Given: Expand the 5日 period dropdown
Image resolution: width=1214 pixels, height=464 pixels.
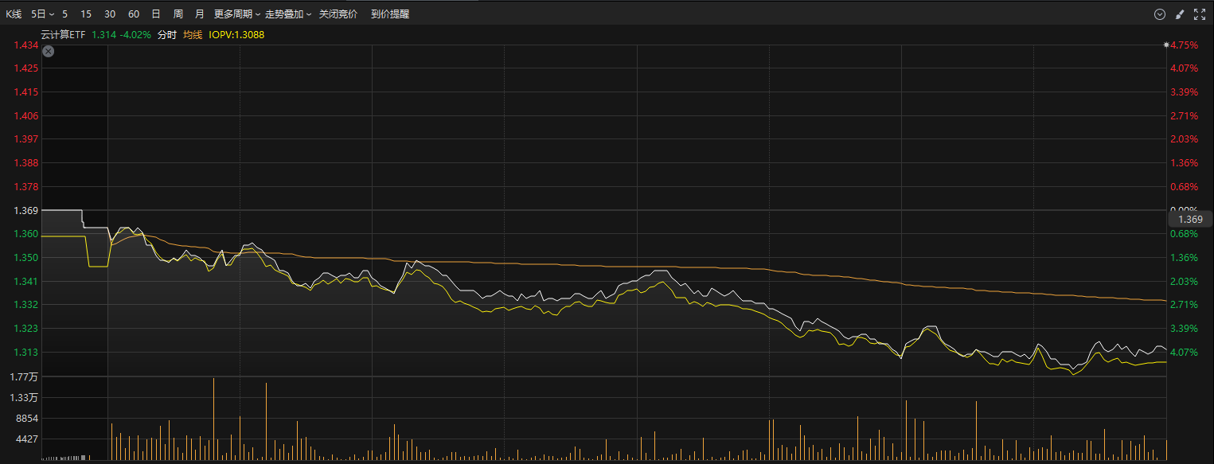Looking at the screenshot, I should pyautogui.click(x=42, y=14).
